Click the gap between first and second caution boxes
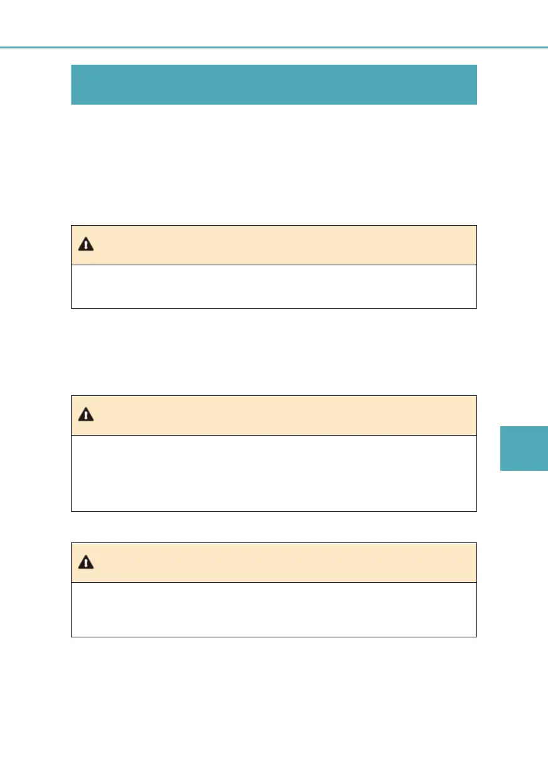Image resolution: width=548 pixels, height=770 pixels. tap(274, 351)
